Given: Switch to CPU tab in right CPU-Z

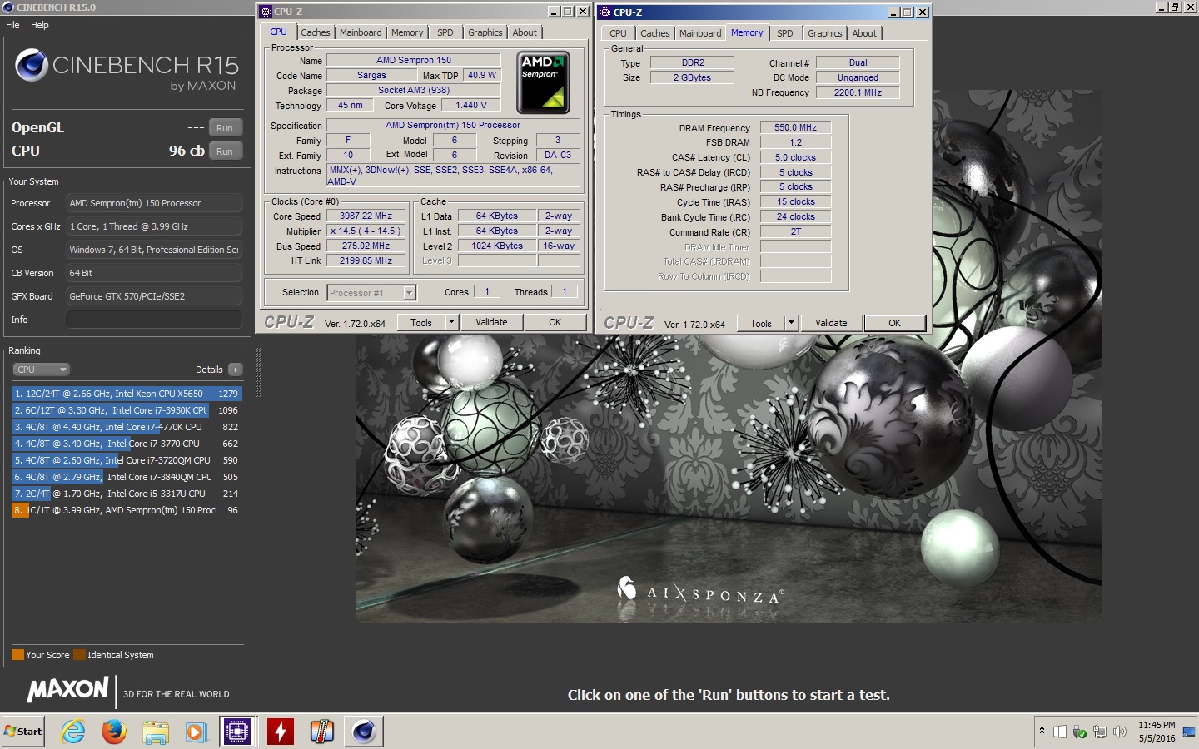Looking at the screenshot, I should (618, 33).
